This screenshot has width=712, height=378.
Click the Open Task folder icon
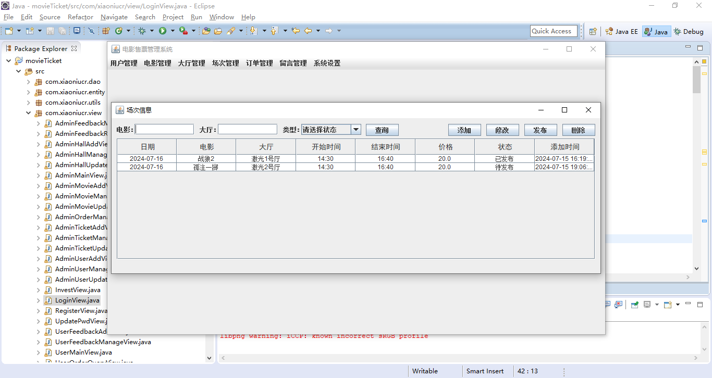pos(218,31)
